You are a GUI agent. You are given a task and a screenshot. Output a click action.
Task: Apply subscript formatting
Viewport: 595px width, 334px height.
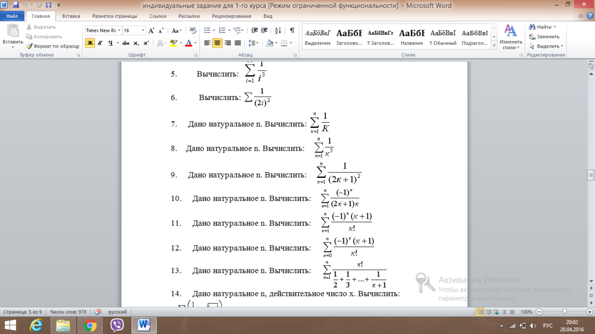pos(137,44)
